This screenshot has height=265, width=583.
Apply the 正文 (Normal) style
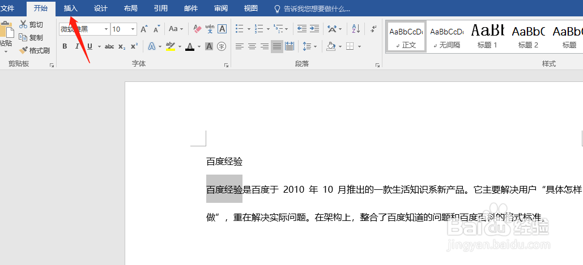[x=406, y=36]
